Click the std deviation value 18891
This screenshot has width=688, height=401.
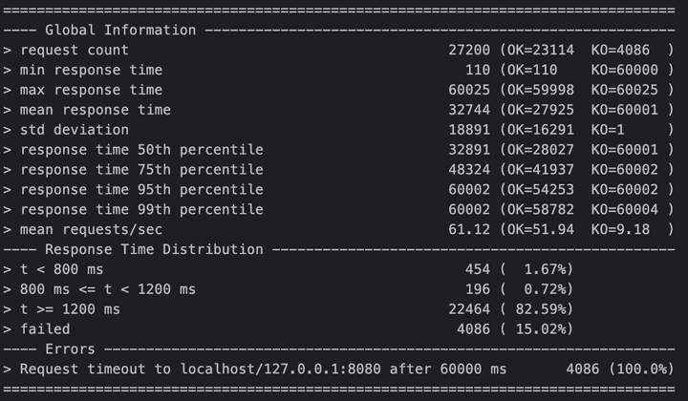pos(469,130)
